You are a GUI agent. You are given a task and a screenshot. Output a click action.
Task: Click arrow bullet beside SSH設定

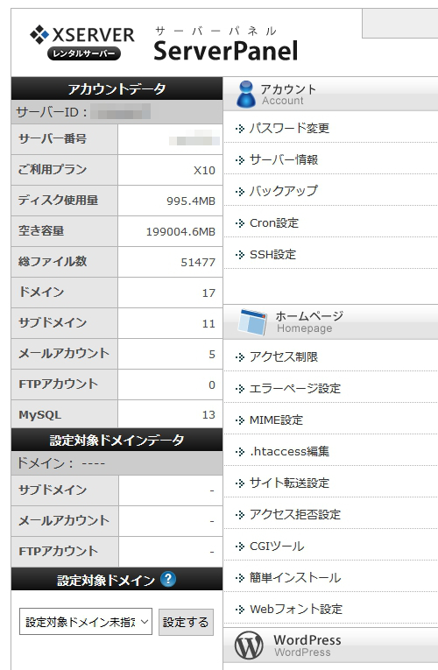(x=240, y=255)
